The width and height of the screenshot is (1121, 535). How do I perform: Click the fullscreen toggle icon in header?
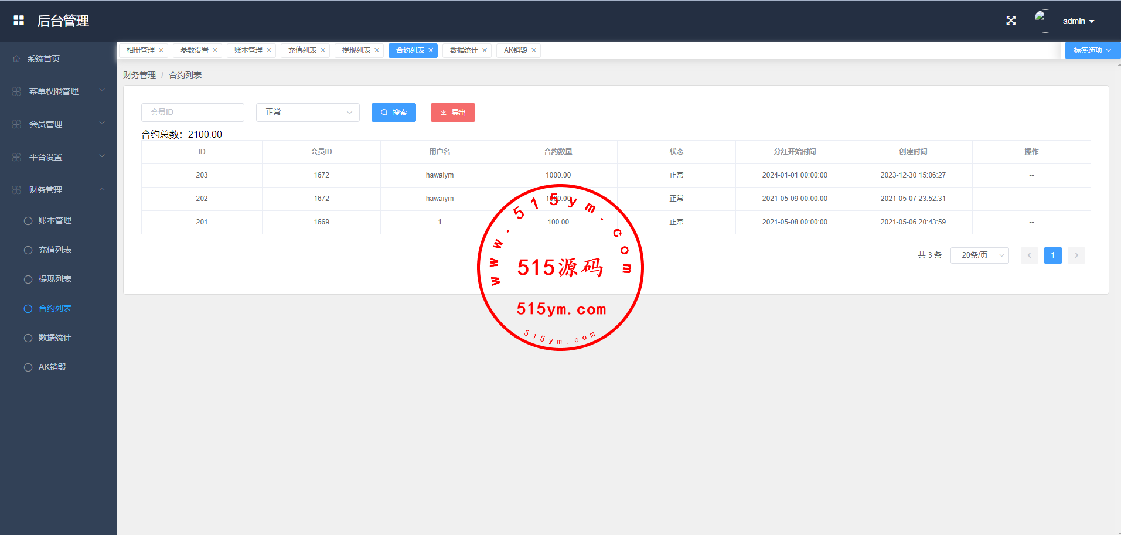[x=1011, y=21]
